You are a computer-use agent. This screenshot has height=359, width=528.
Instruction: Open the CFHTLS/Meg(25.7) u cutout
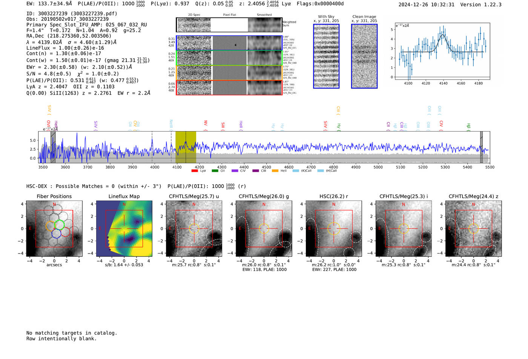[x=194, y=229]
